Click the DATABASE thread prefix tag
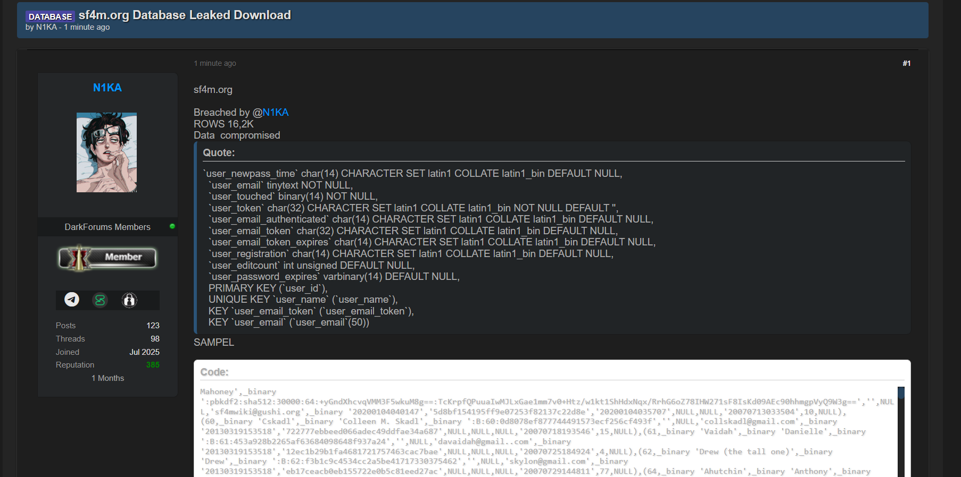 click(x=50, y=16)
